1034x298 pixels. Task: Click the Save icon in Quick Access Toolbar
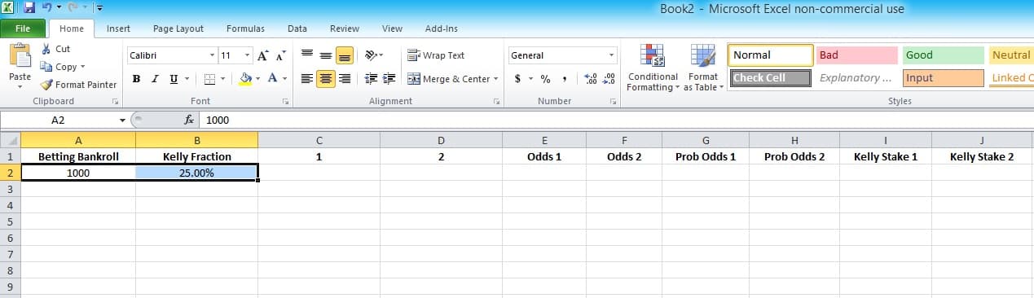pyautogui.click(x=29, y=8)
